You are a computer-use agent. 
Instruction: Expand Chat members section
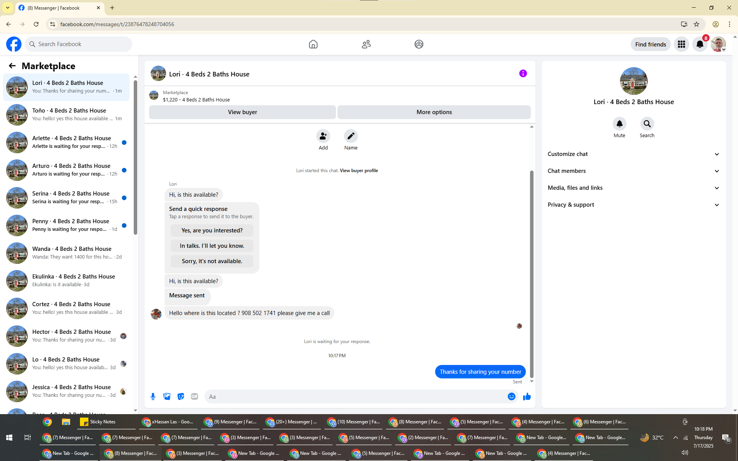(x=633, y=171)
